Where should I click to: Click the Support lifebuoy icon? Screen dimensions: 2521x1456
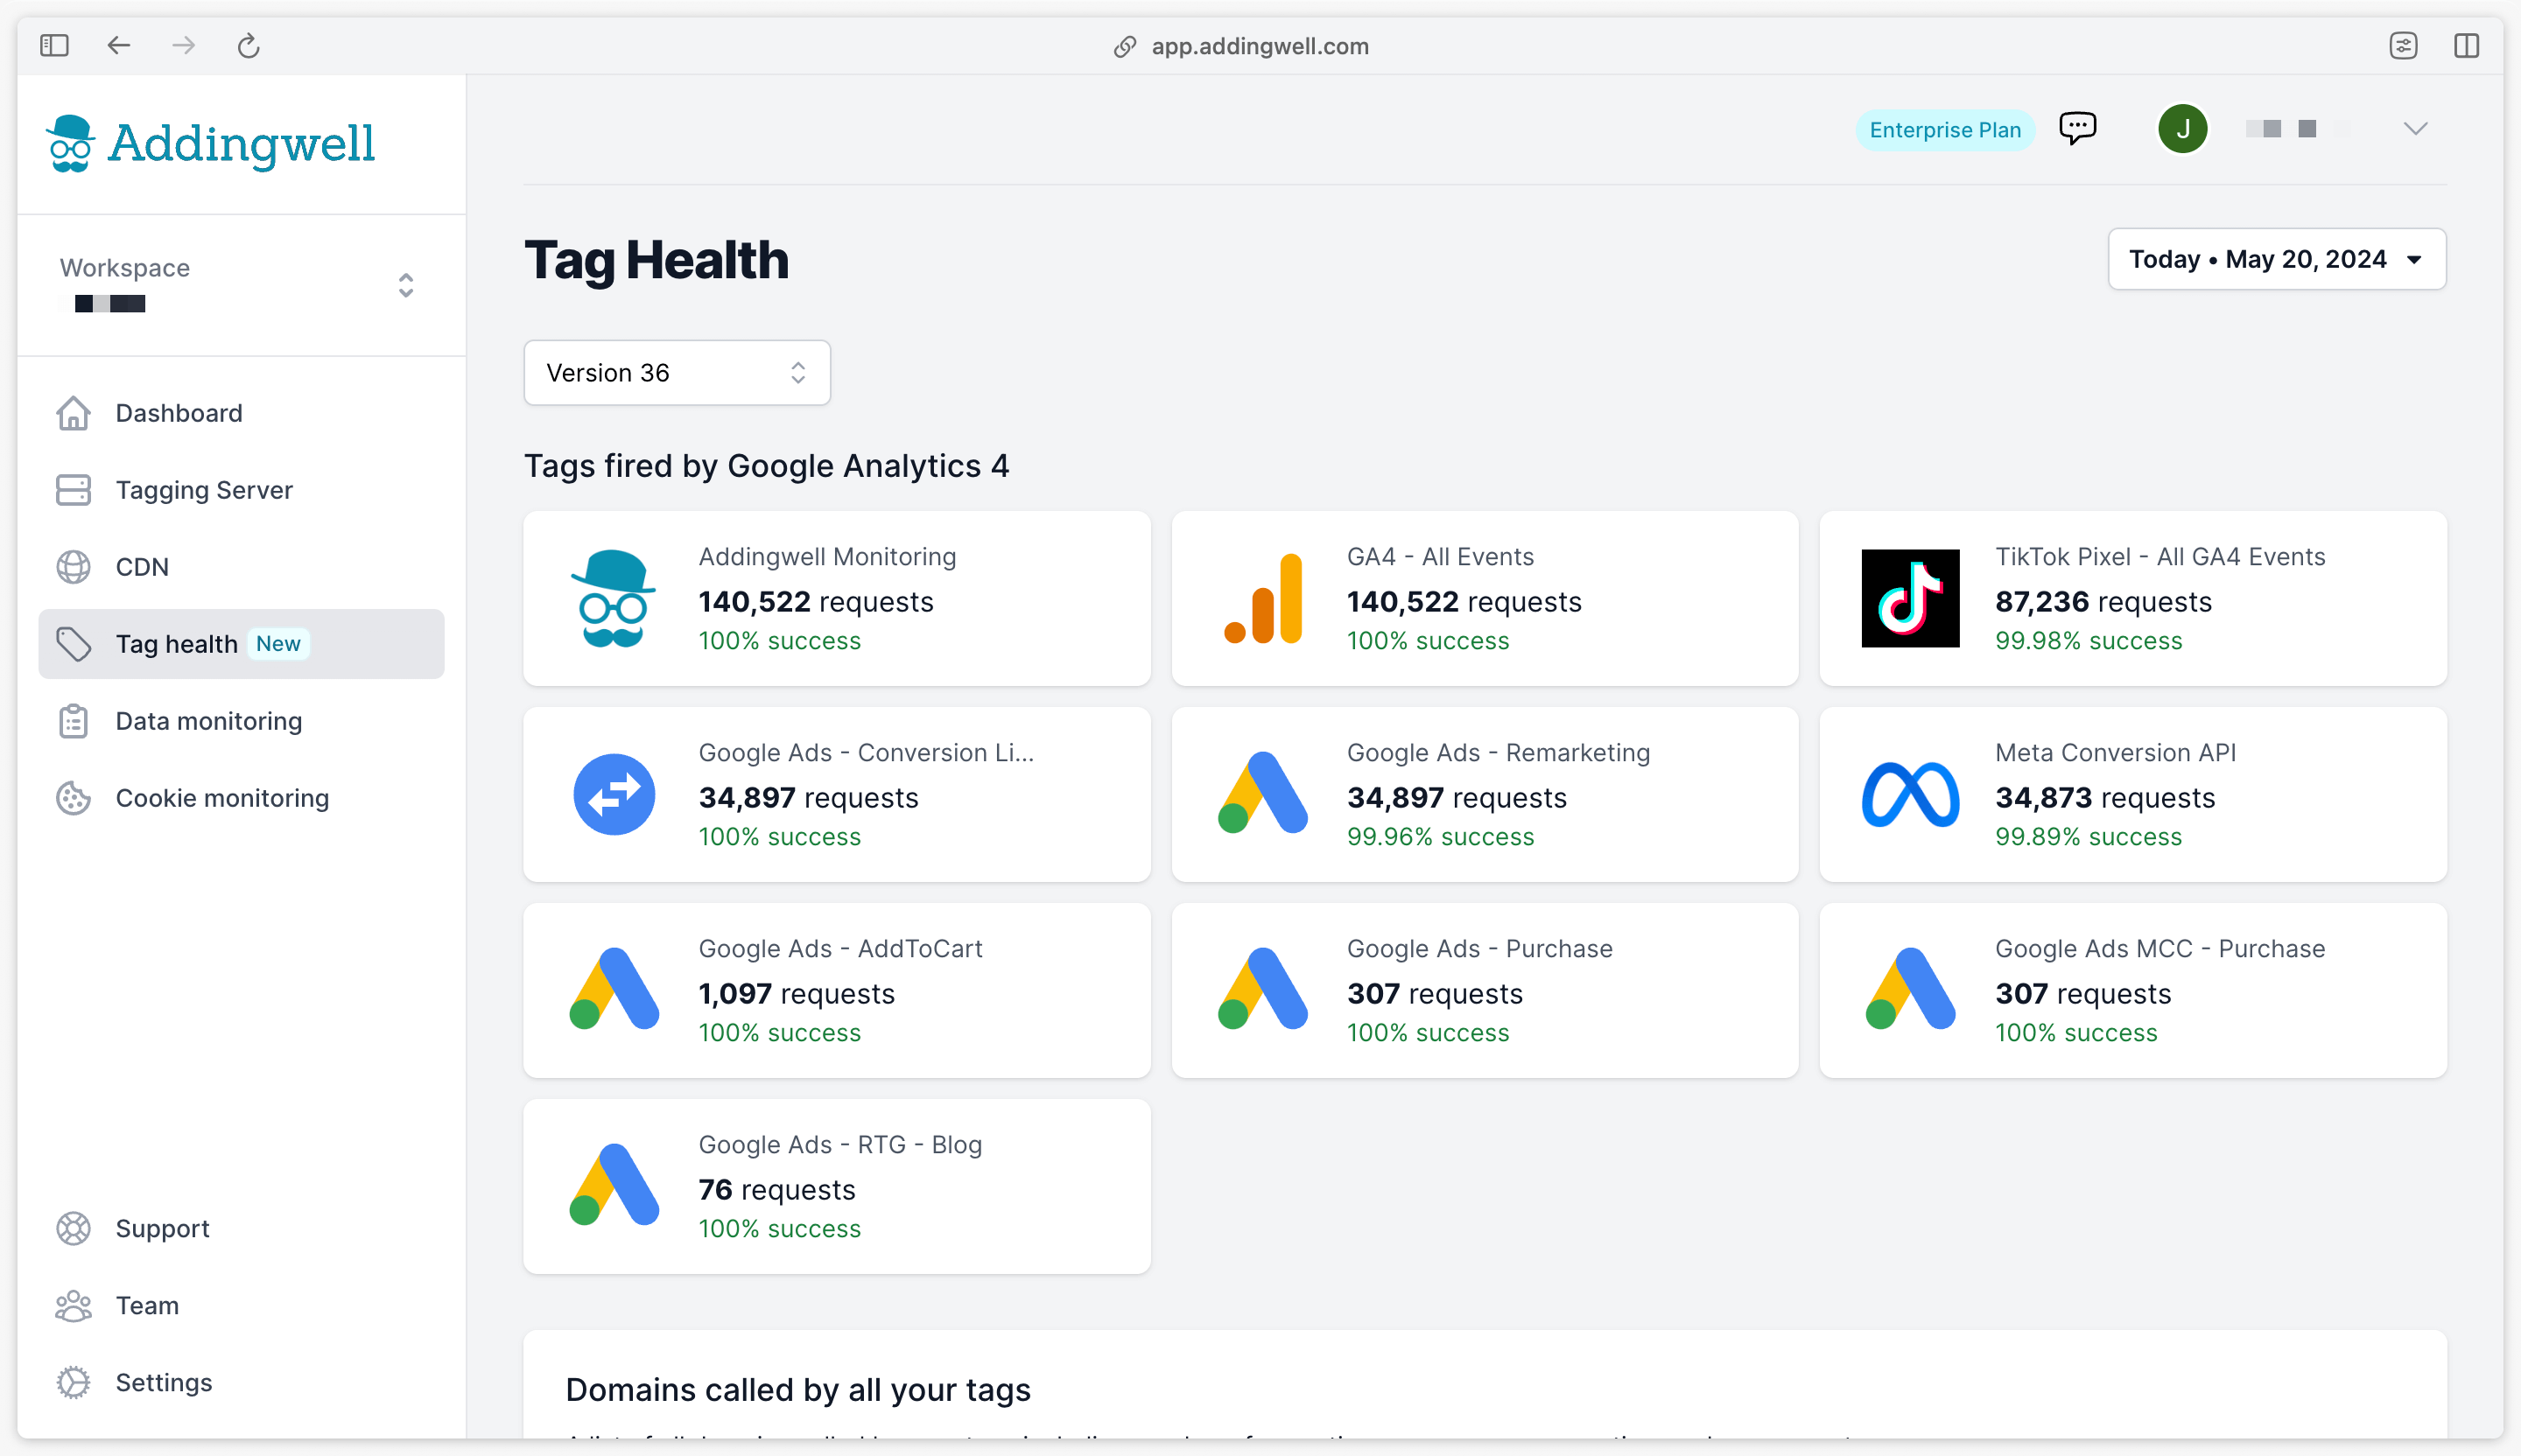coord(73,1228)
